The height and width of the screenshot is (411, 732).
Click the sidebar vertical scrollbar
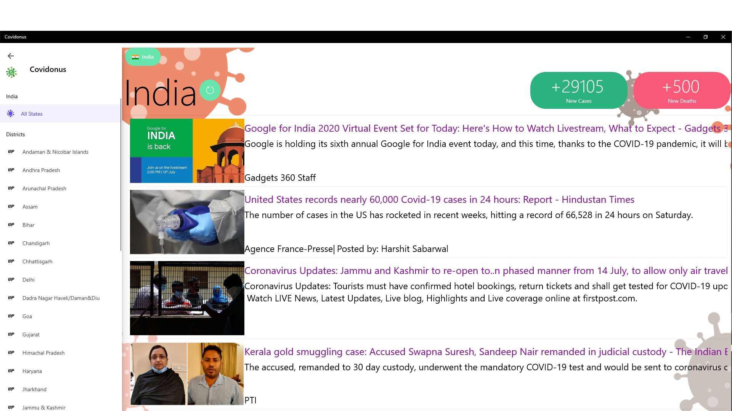pyautogui.click(x=120, y=175)
